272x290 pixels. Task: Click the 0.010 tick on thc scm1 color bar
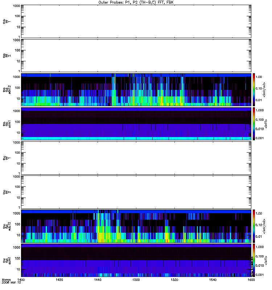[x=260, y=266]
